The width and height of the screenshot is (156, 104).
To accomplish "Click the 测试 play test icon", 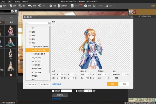I will point(86,6).
